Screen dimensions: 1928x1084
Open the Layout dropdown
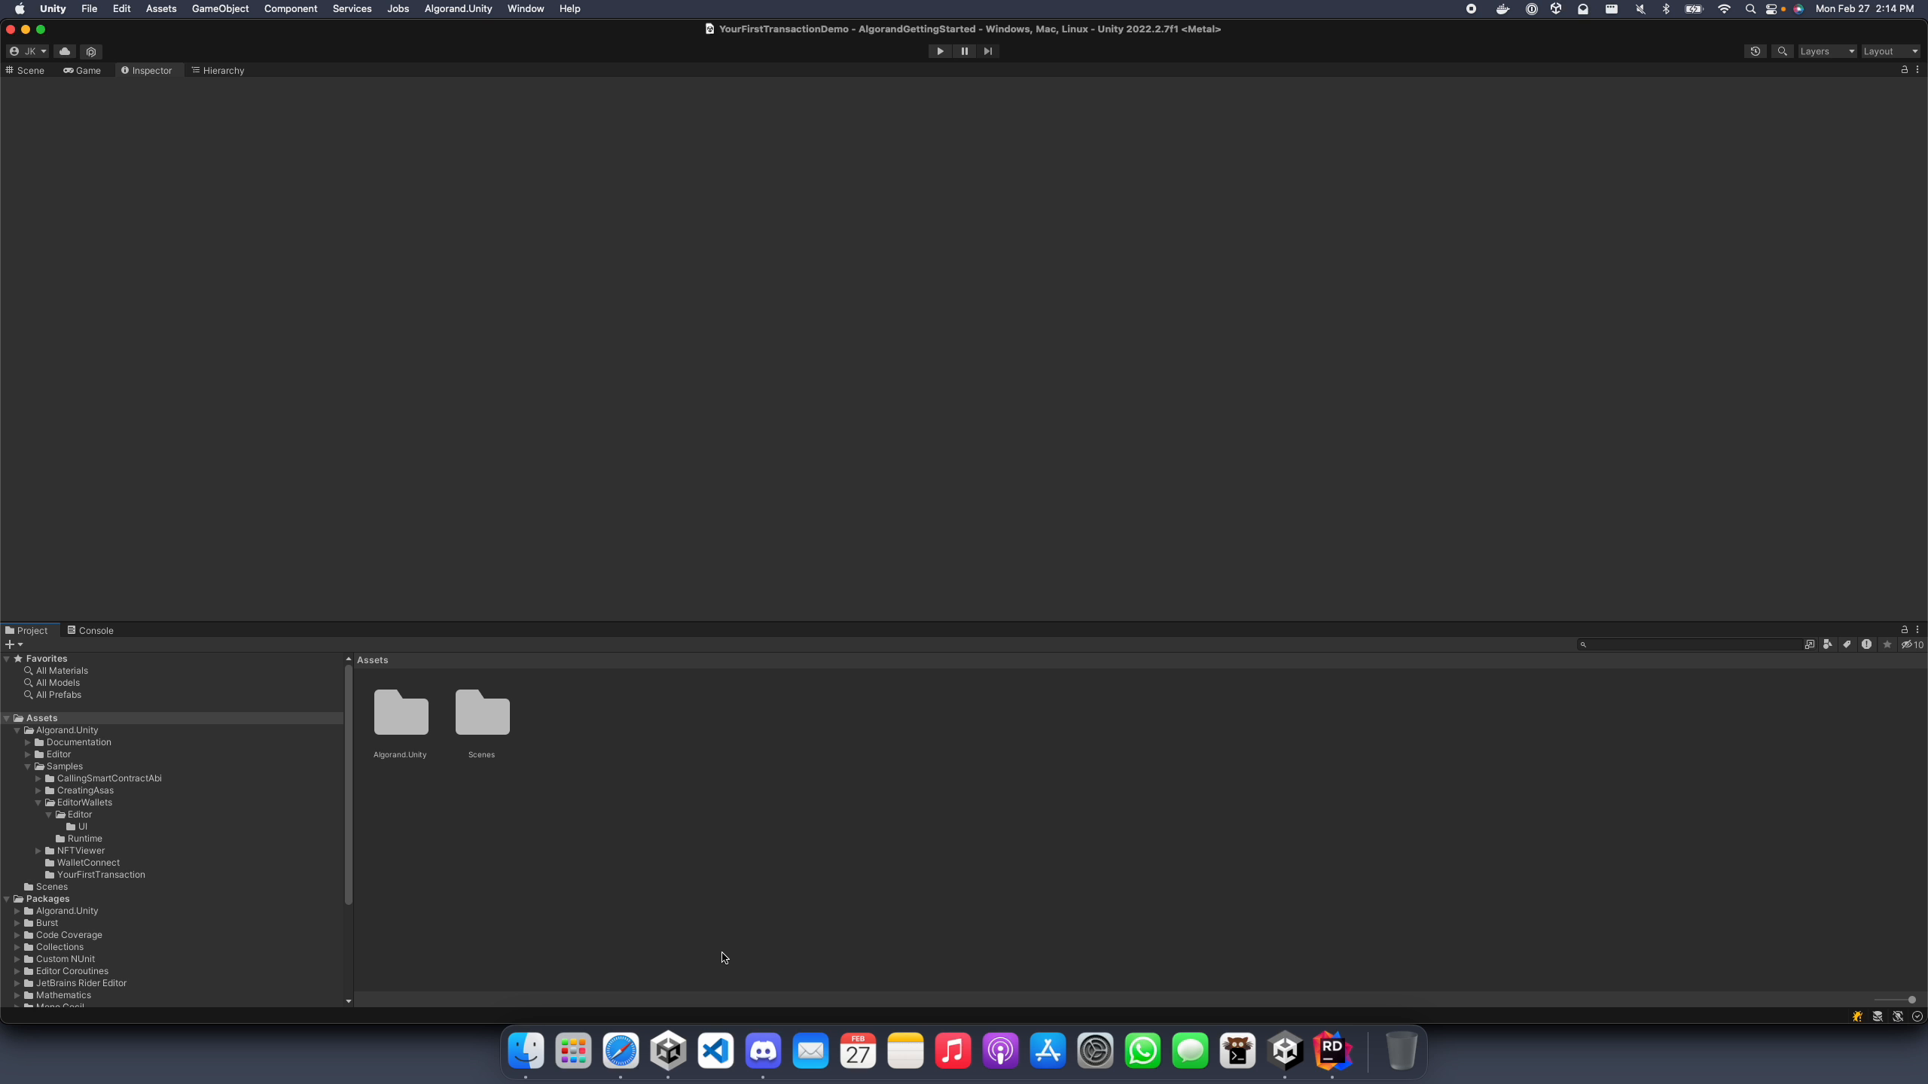tap(1890, 51)
